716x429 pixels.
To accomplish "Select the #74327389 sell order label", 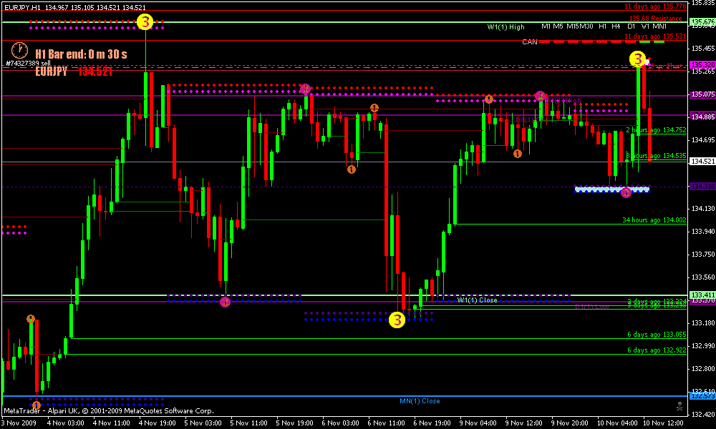I will click(29, 64).
